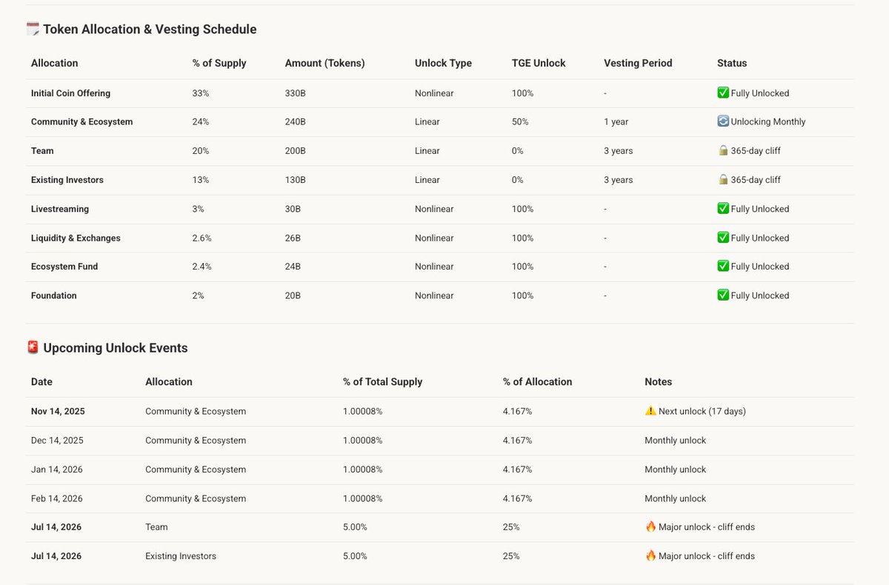Click the Foundation row label
Image resolution: width=889 pixels, height=585 pixels.
coord(53,295)
